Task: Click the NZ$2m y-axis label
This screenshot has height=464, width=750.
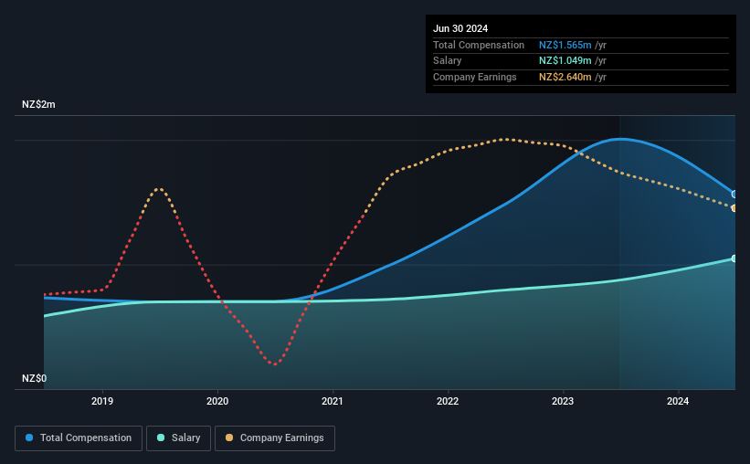Action: [38, 104]
